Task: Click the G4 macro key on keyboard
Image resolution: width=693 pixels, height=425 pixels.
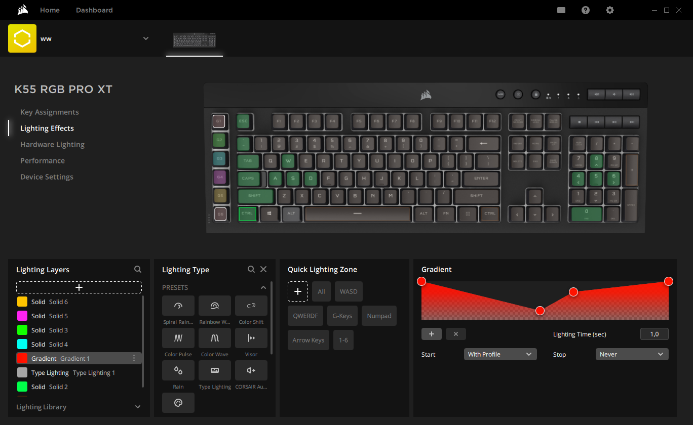Action: pos(219,177)
